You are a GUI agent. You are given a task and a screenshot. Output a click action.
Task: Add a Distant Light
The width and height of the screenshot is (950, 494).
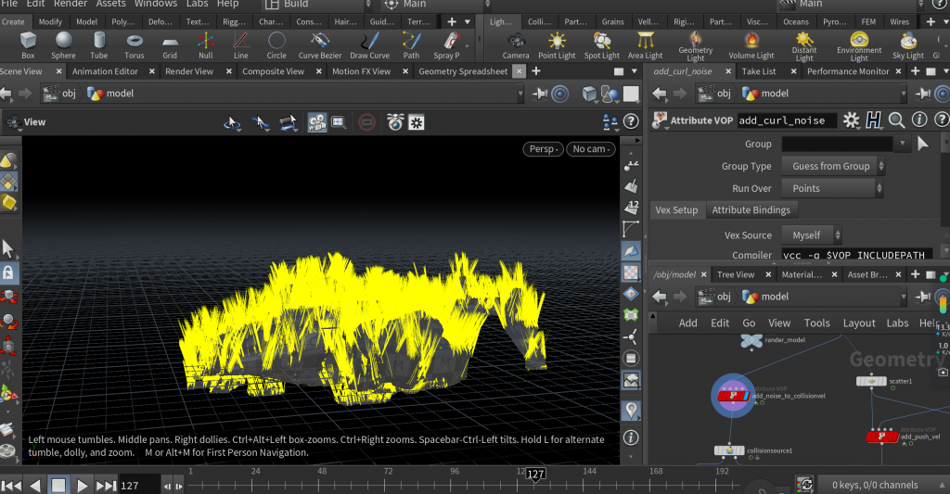(804, 46)
